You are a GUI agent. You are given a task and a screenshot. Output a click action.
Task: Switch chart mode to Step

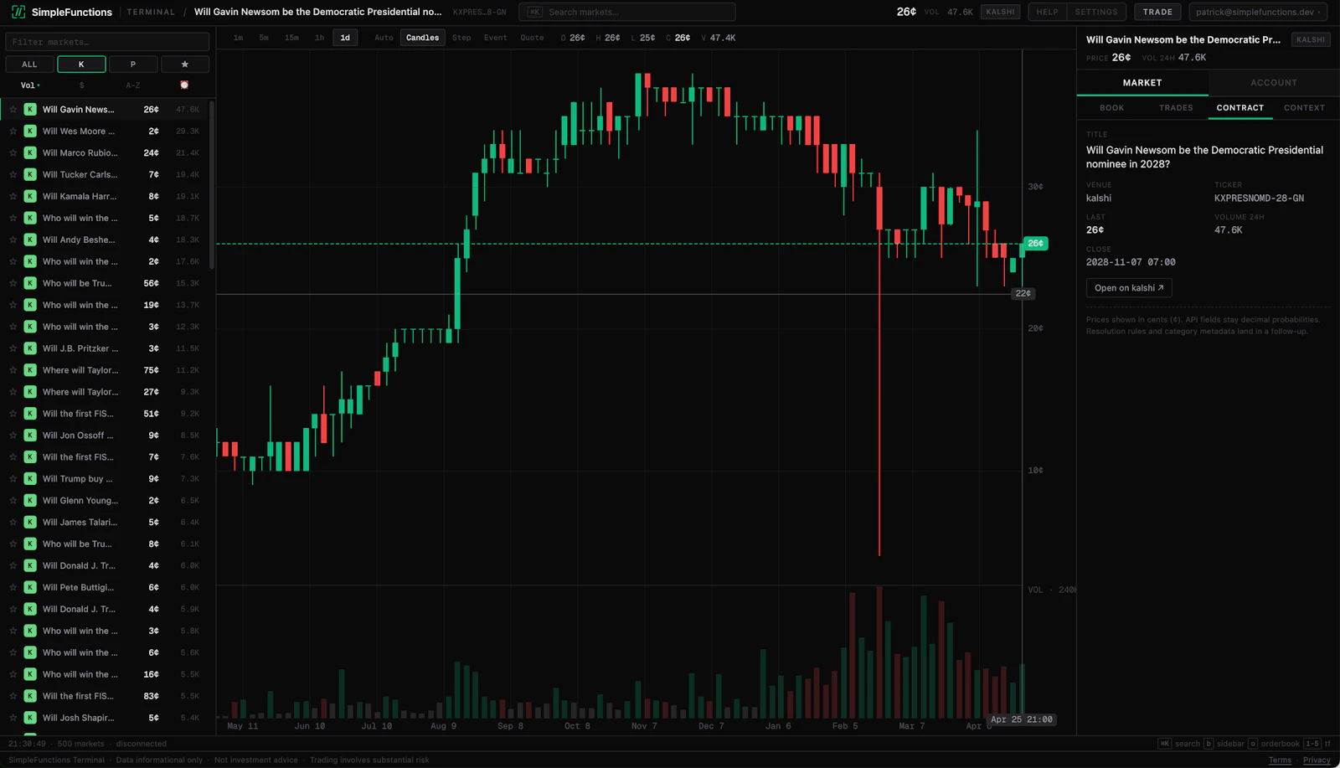pyautogui.click(x=461, y=38)
